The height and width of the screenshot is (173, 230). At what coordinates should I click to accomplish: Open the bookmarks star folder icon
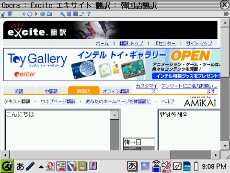click(x=49, y=14)
